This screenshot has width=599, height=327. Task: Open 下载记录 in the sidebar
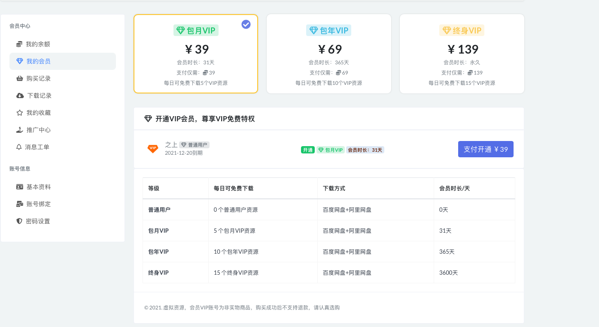click(x=63, y=96)
